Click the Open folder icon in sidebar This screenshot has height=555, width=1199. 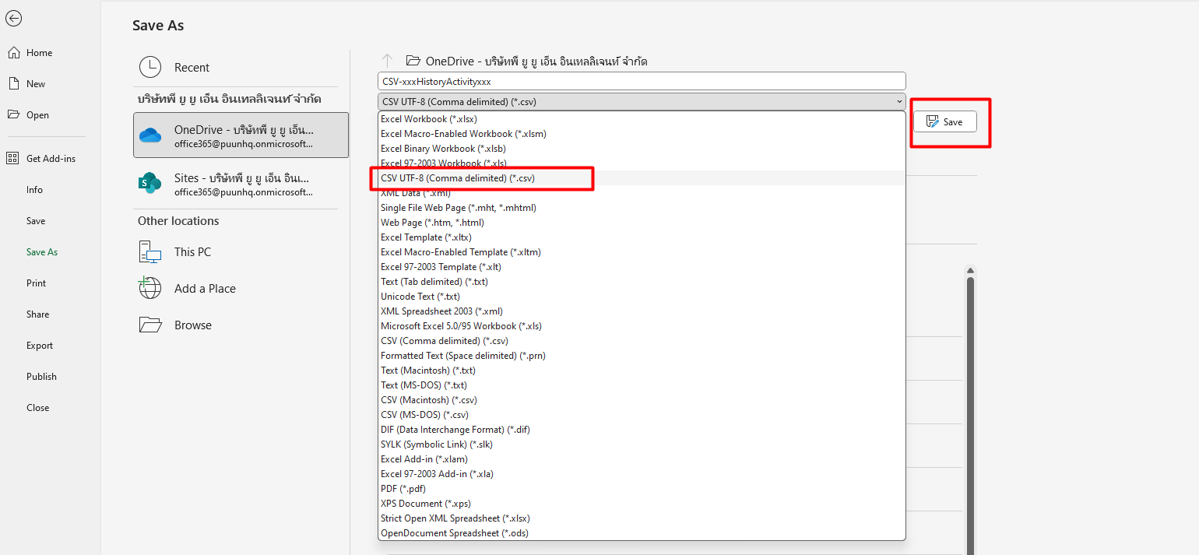[13, 115]
